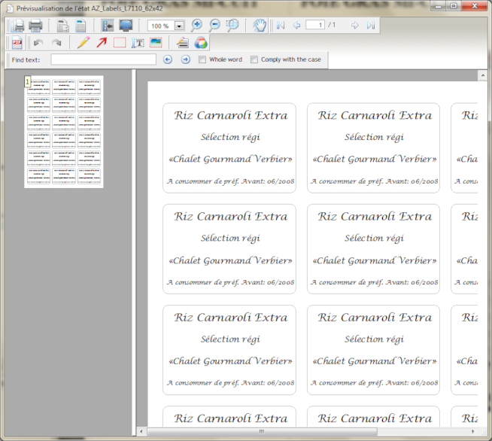Activate the hand pan tool
The image size is (492, 441).
click(260, 25)
